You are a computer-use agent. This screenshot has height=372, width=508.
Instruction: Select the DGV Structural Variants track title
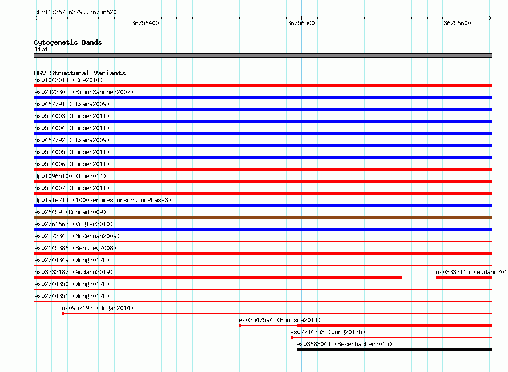tap(80, 73)
